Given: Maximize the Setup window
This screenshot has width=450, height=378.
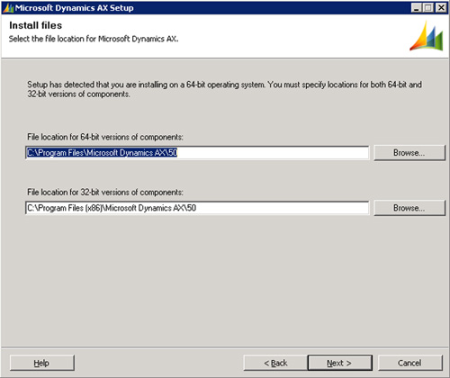Looking at the screenshot, I should 428,7.
